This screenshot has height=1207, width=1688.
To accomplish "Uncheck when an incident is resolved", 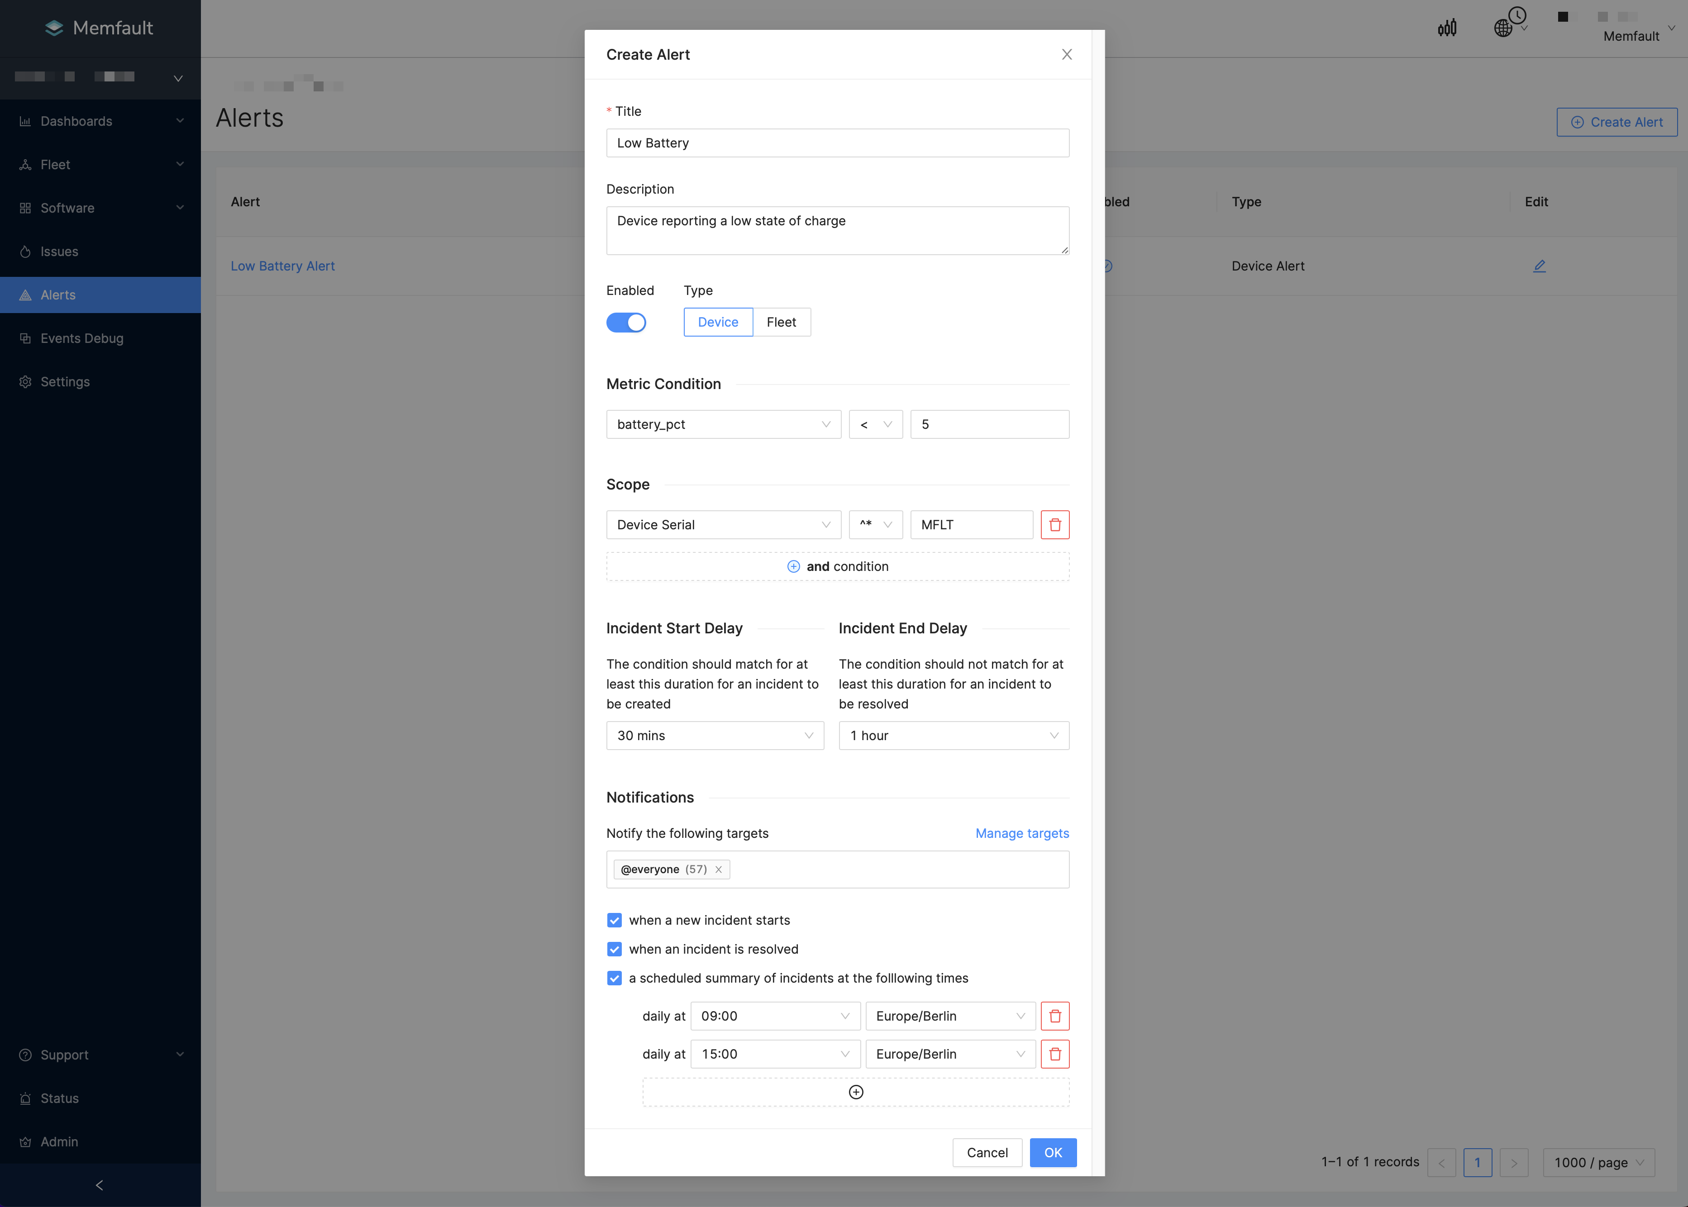I will tap(614, 949).
